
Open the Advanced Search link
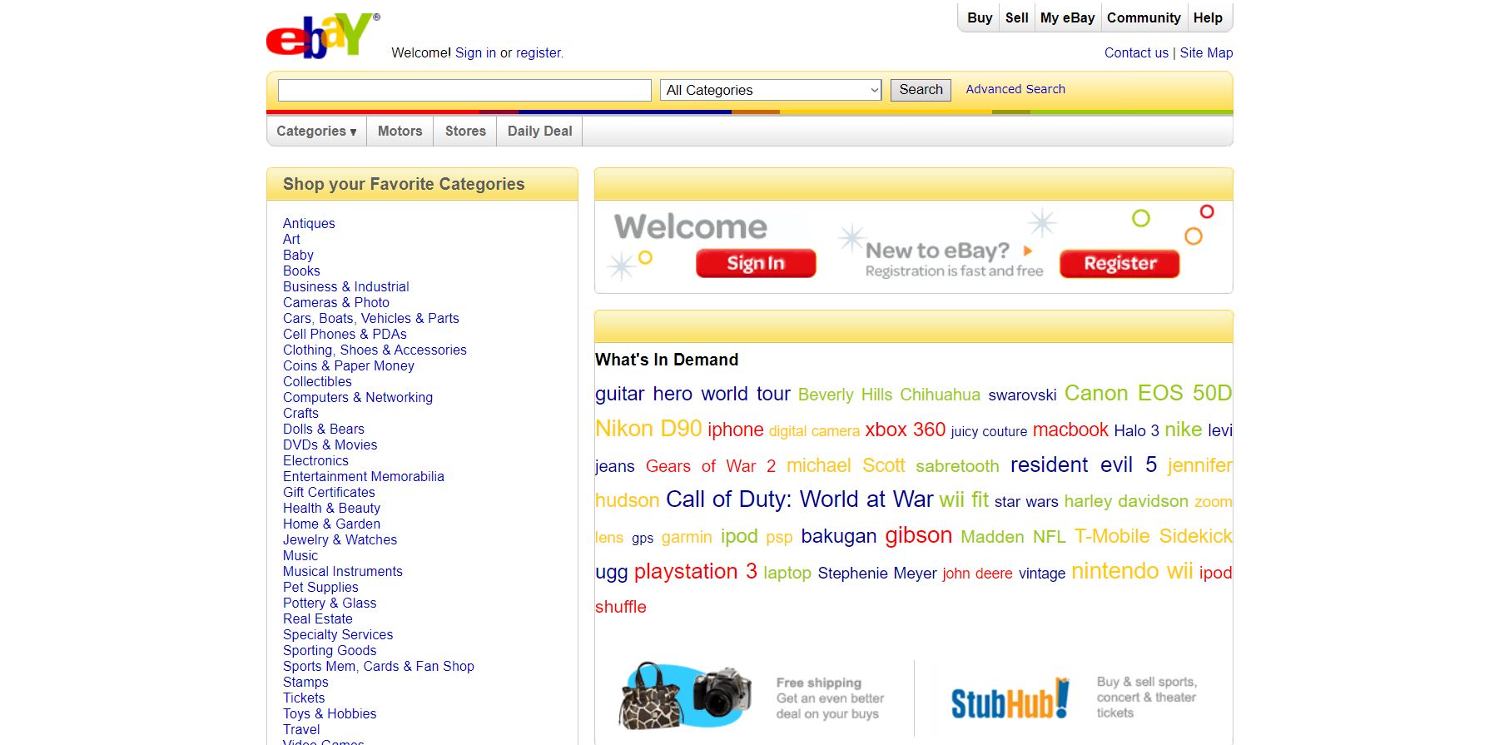(x=1015, y=89)
